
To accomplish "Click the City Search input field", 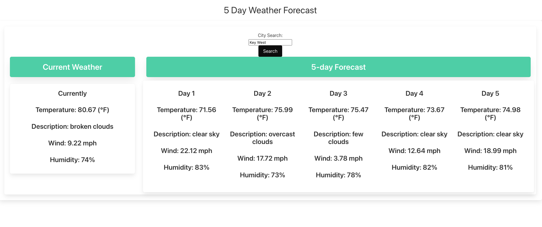I will tap(270, 42).
